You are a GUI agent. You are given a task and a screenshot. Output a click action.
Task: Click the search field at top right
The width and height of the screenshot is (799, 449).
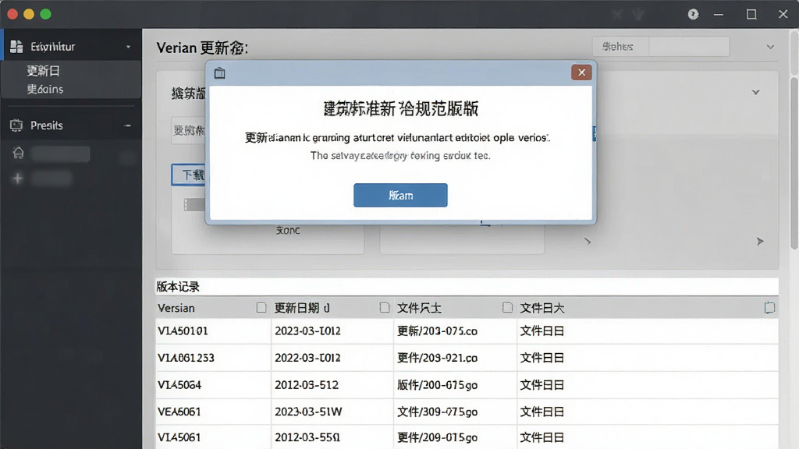click(661, 46)
